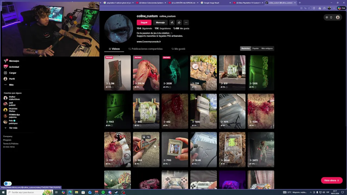Open followed account FFLEITAX ffleitax
The height and width of the screenshot is (195, 347).
(11, 110)
